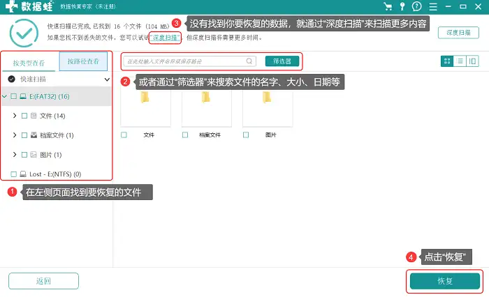Open the shopping cart icon in title bar
Screen dimensions: 489x297
388,6
